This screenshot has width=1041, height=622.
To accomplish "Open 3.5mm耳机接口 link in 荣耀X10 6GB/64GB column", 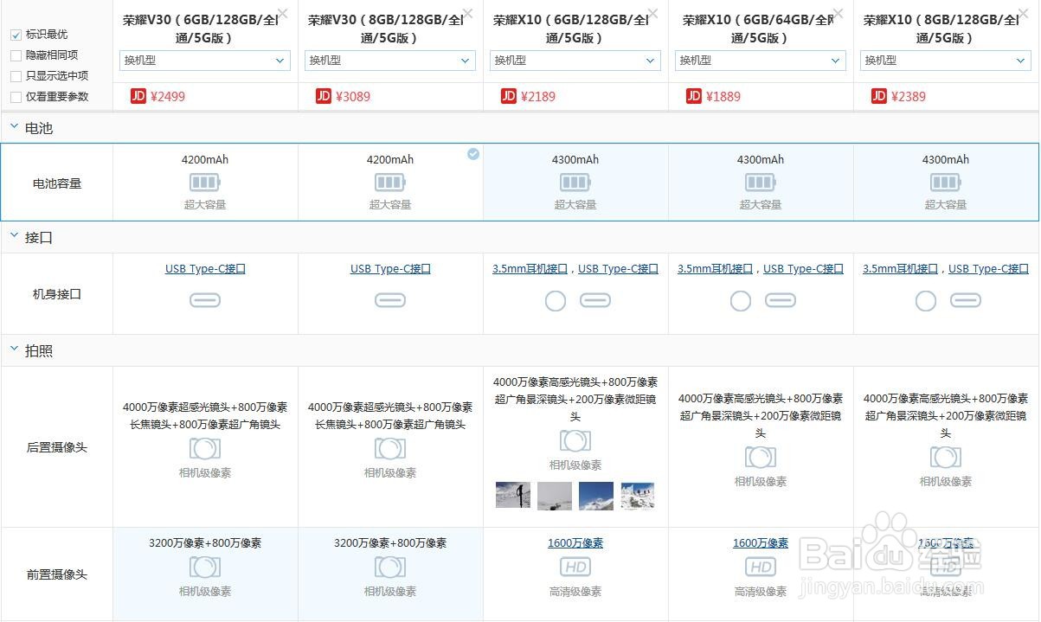I will (715, 269).
